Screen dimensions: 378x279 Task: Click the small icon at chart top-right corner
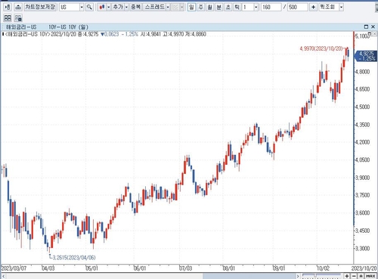(x=370, y=34)
